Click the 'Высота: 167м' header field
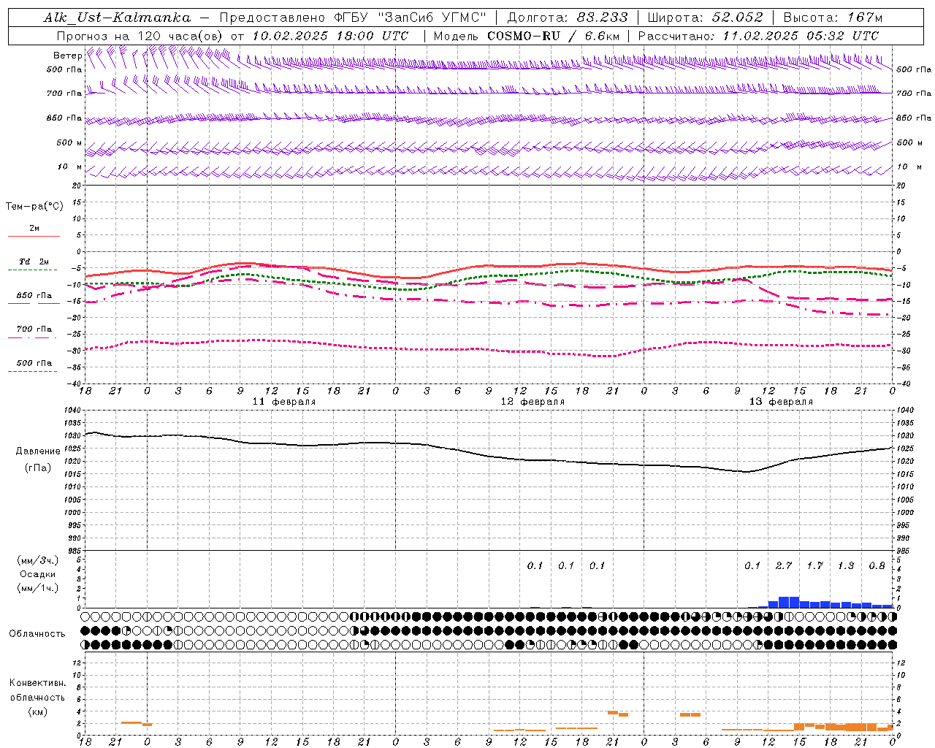 pos(833,18)
